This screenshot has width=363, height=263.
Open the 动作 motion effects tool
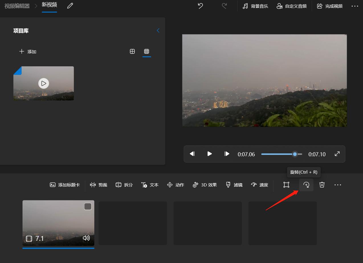coord(176,185)
